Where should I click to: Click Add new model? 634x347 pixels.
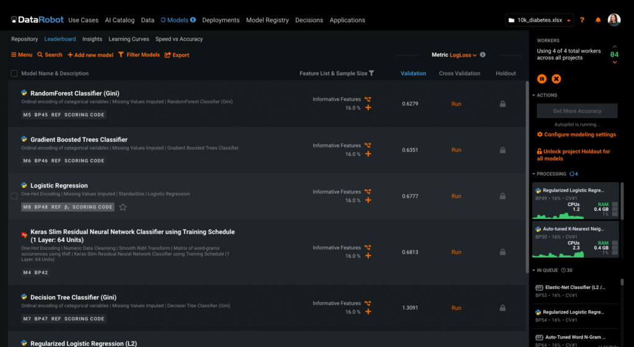[90, 55]
